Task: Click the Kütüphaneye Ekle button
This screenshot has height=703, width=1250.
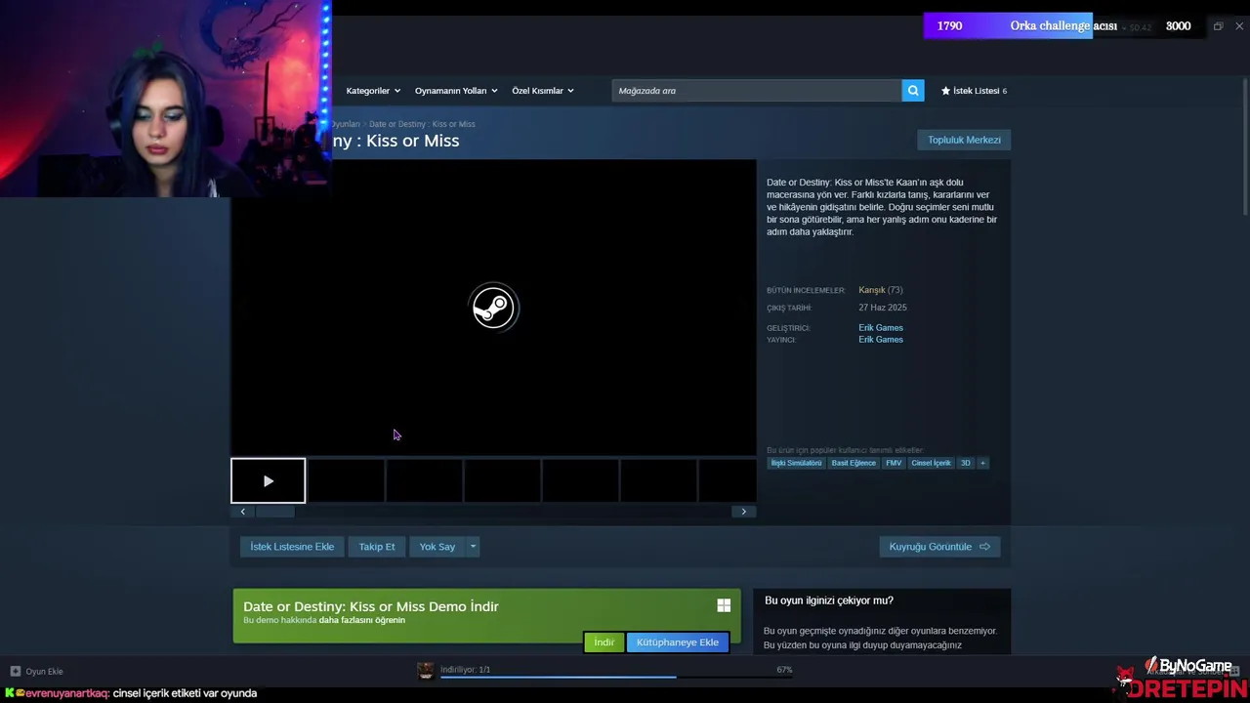Action: point(678,642)
